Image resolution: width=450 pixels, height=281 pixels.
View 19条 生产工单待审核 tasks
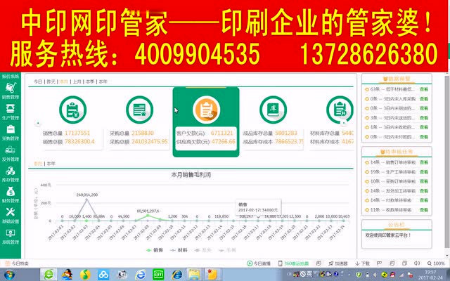(x=424, y=172)
